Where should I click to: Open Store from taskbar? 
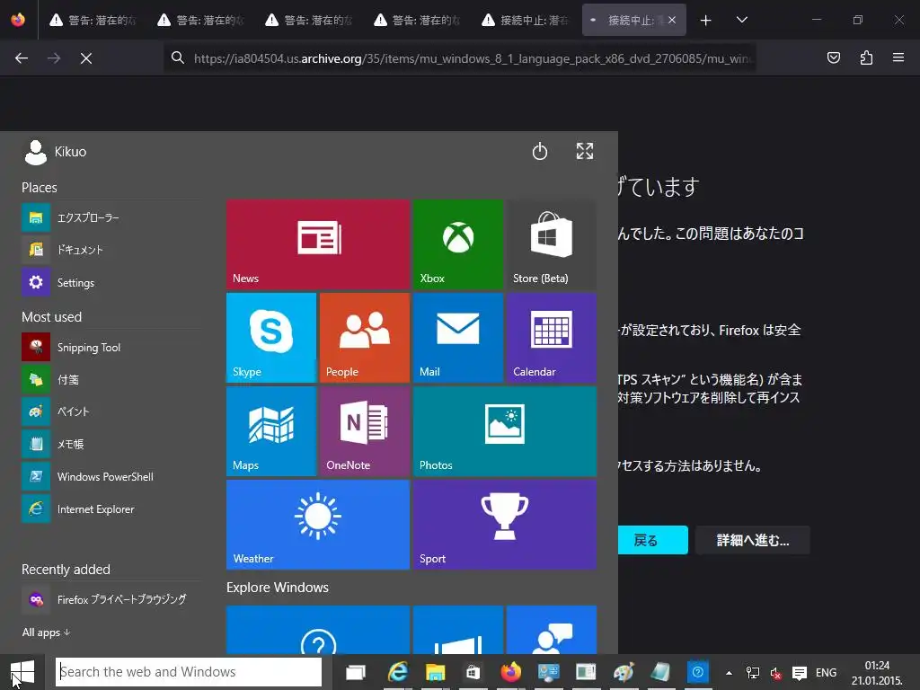tap(473, 672)
